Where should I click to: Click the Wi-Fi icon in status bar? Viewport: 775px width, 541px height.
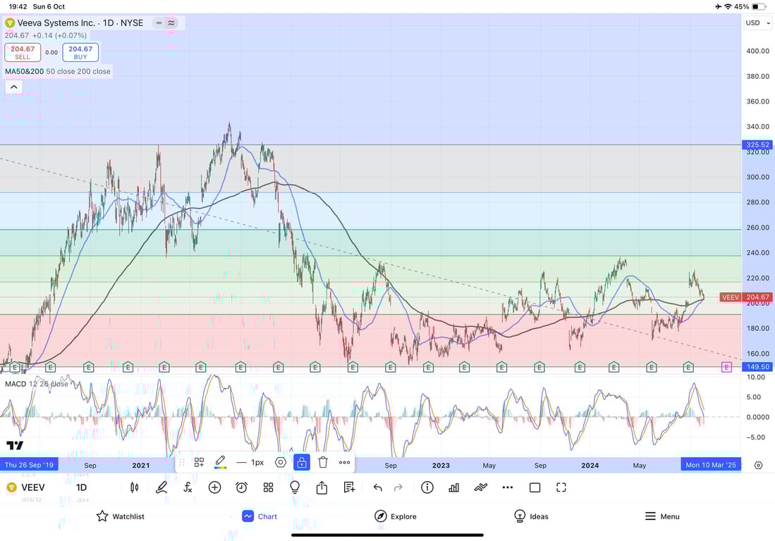(x=728, y=6)
